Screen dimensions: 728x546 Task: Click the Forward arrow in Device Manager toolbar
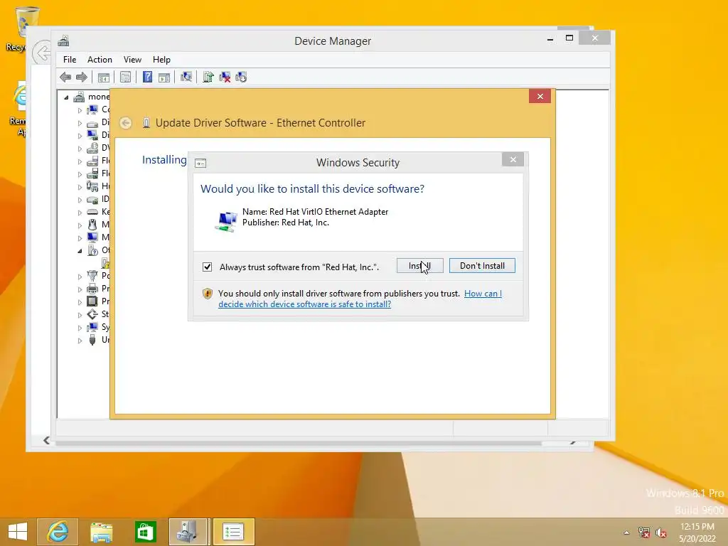click(x=82, y=77)
